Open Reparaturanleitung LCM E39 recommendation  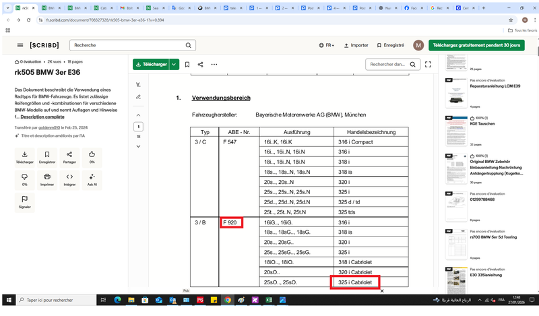pos(495,86)
